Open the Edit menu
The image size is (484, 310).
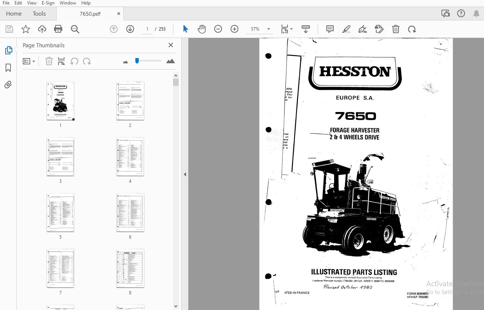click(18, 3)
